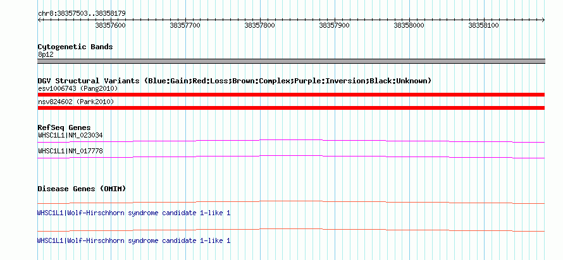The width and height of the screenshot is (563, 260).
Task: Open the WHSC1L1|NM_017778 transcript label
Action: [70, 151]
